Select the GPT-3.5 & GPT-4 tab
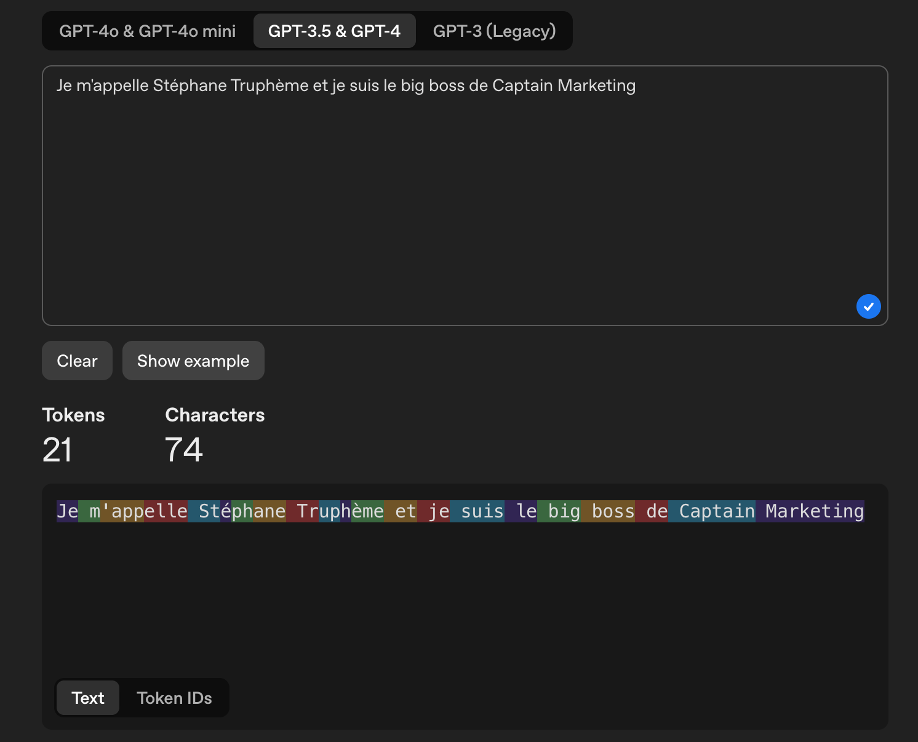 pyautogui.click(x=334, y=31)
